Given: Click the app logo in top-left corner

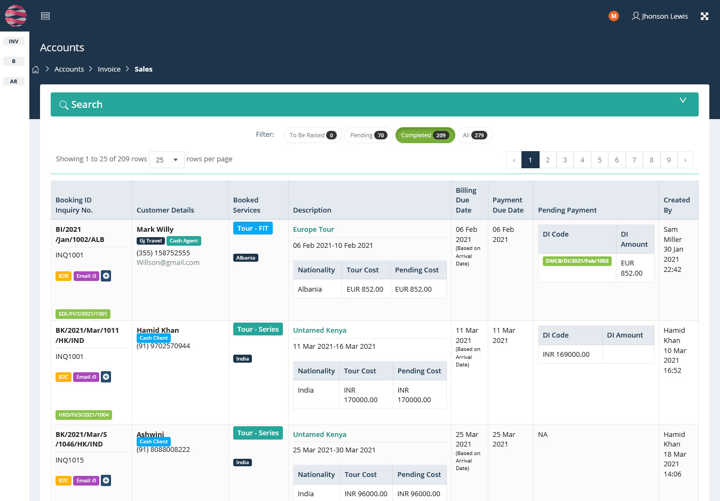Looking at the screenshot, I should point(15,15).
